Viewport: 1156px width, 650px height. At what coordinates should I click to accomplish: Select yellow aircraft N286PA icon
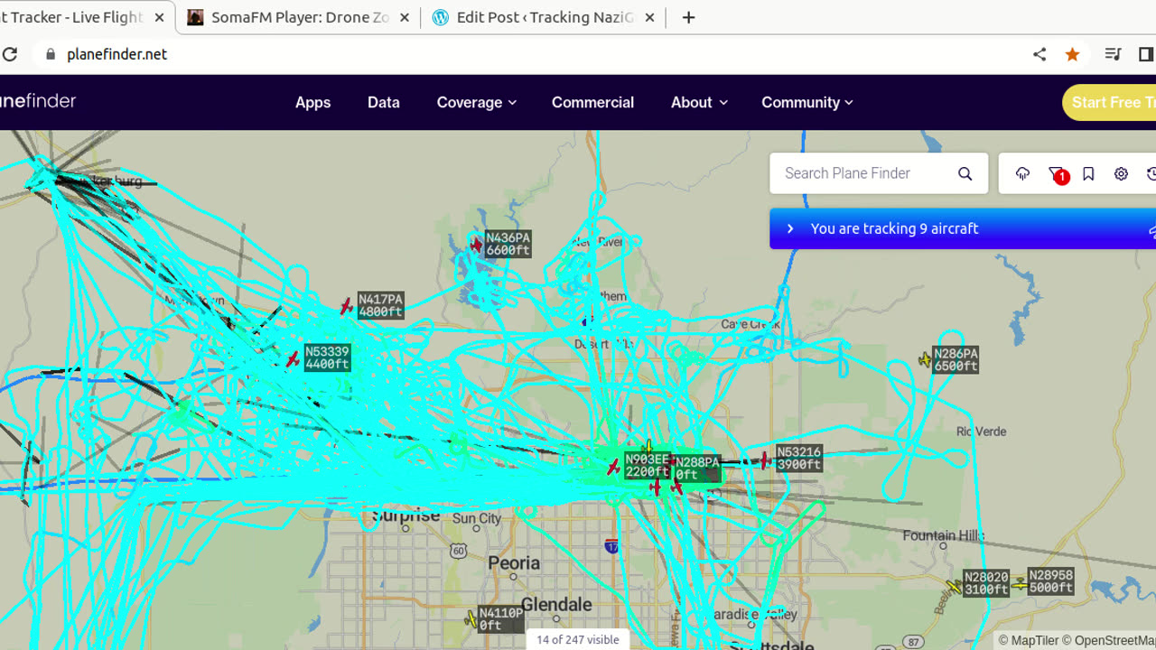pyautogui.click(x=925, y=360)
